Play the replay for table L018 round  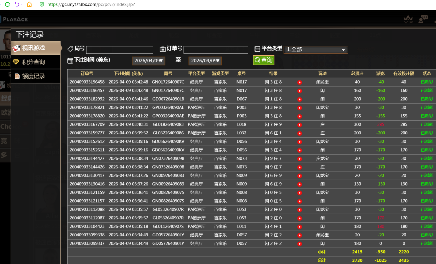300,124
